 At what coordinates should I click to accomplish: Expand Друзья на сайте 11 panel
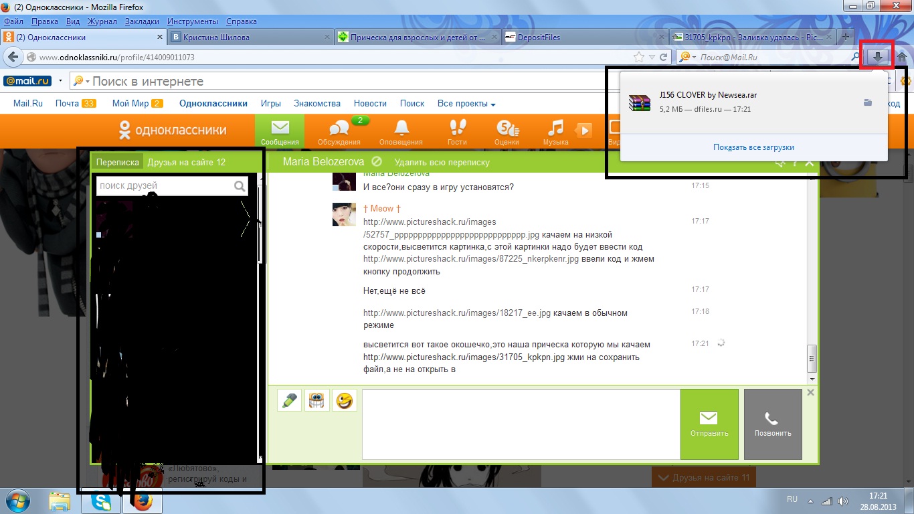point(703,477)
